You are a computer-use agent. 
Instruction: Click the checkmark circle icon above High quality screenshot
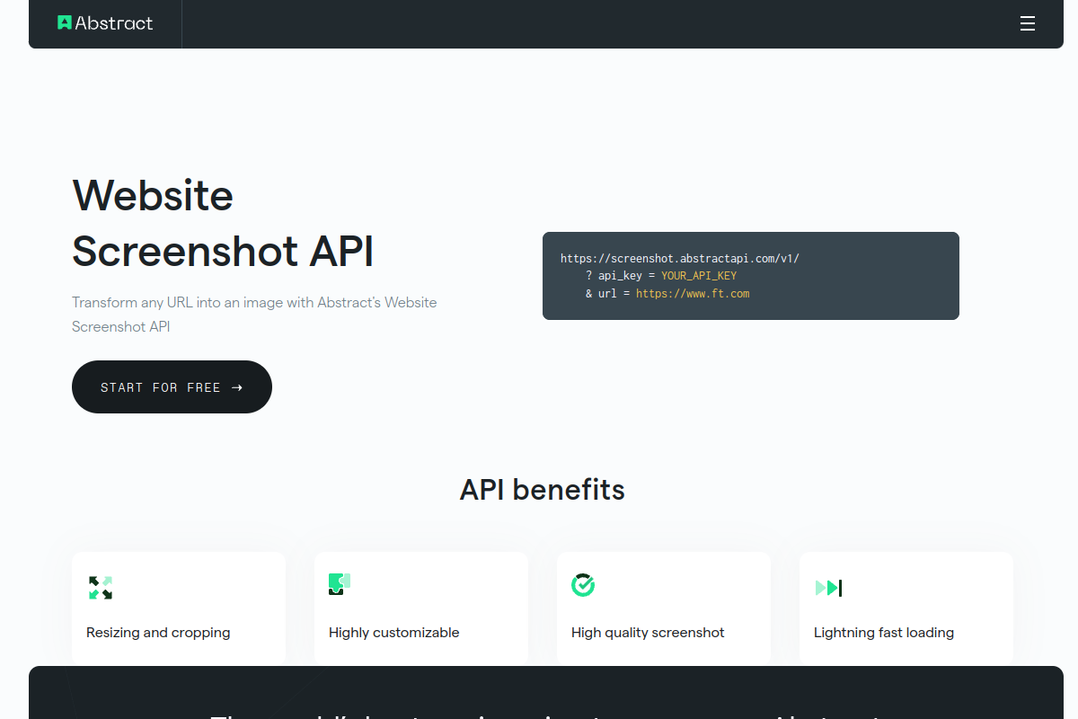(583, 585)
